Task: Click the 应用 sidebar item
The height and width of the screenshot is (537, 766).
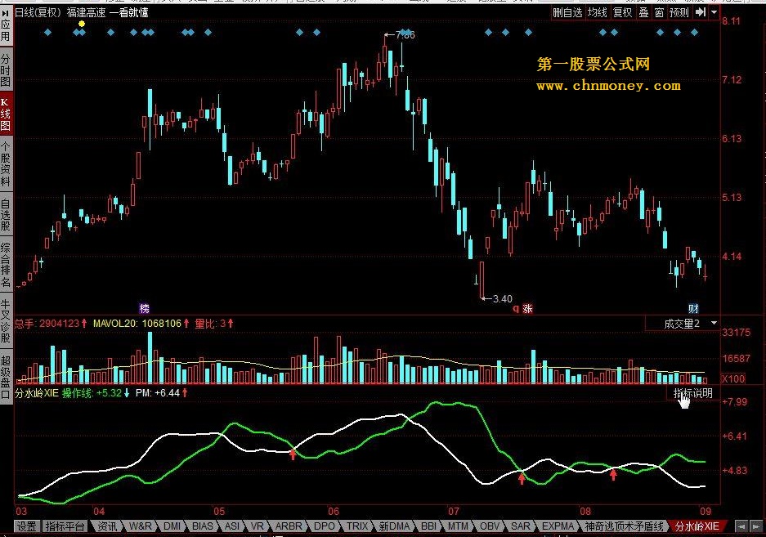Action: (x=6, y=26)
